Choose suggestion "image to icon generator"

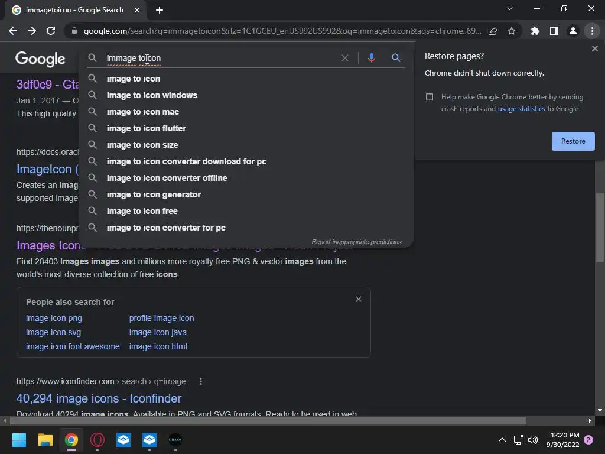coord(246,195)
